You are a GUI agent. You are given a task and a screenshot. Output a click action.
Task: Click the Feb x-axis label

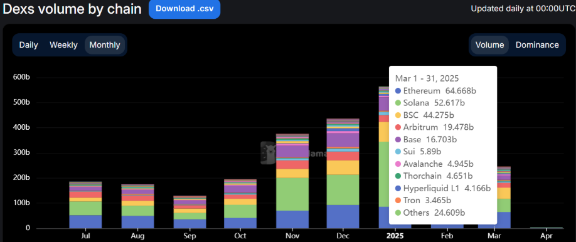tap(447, 236)
